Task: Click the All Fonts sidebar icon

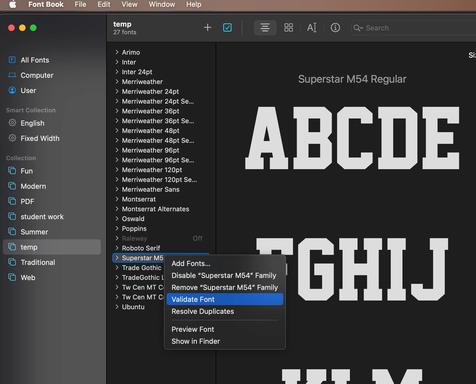Action: click(x=12, y=60)
